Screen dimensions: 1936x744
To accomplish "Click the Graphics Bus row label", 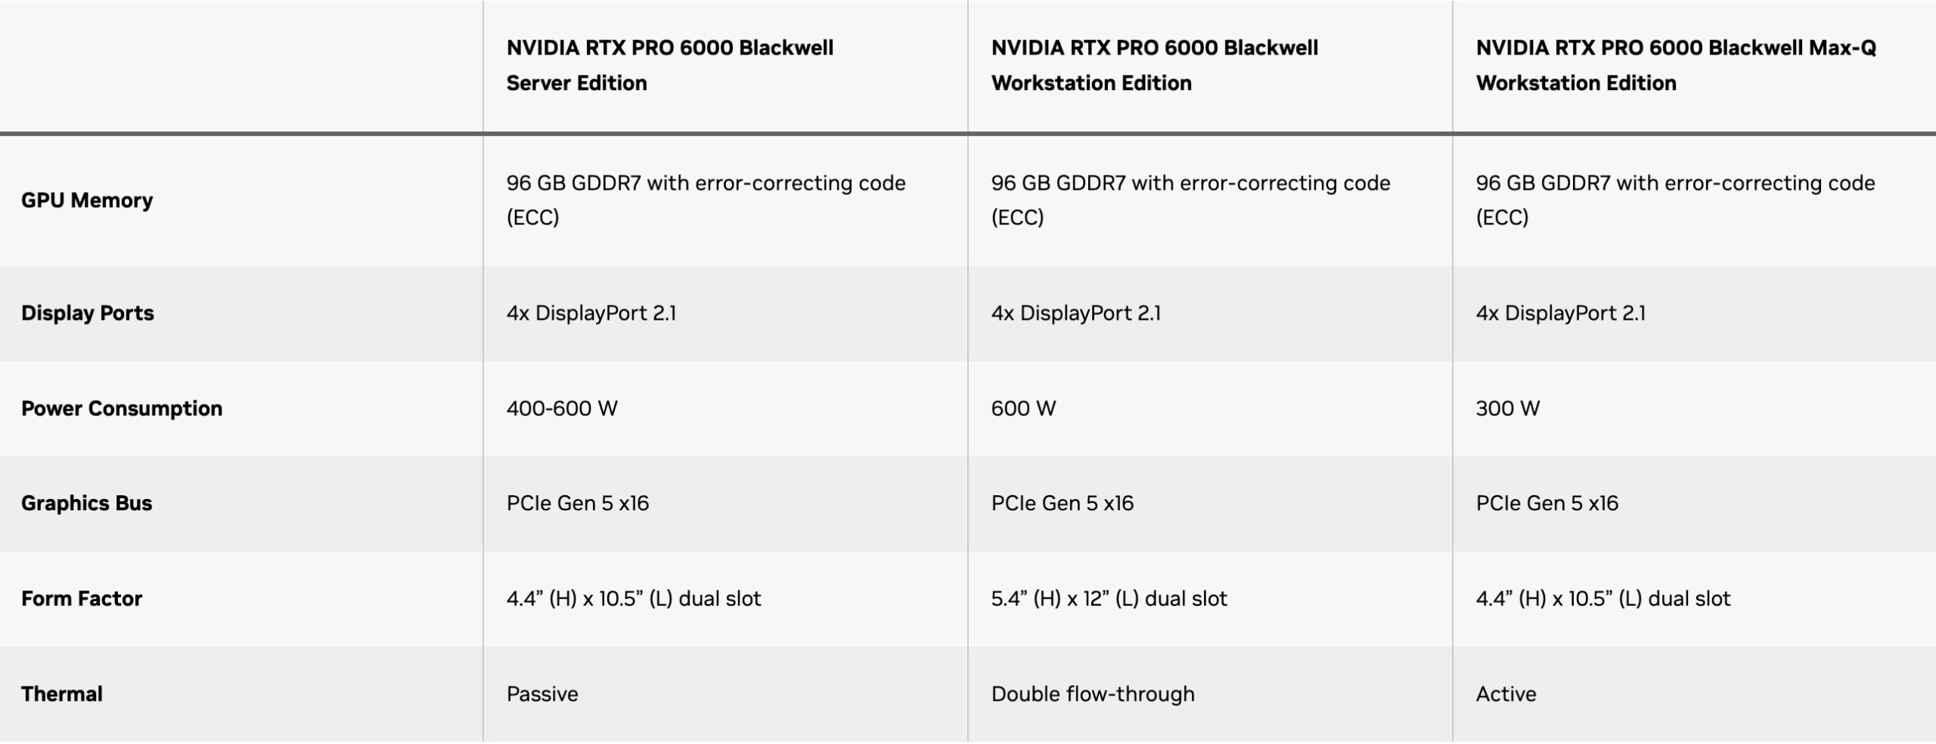I will click(87, 504).
